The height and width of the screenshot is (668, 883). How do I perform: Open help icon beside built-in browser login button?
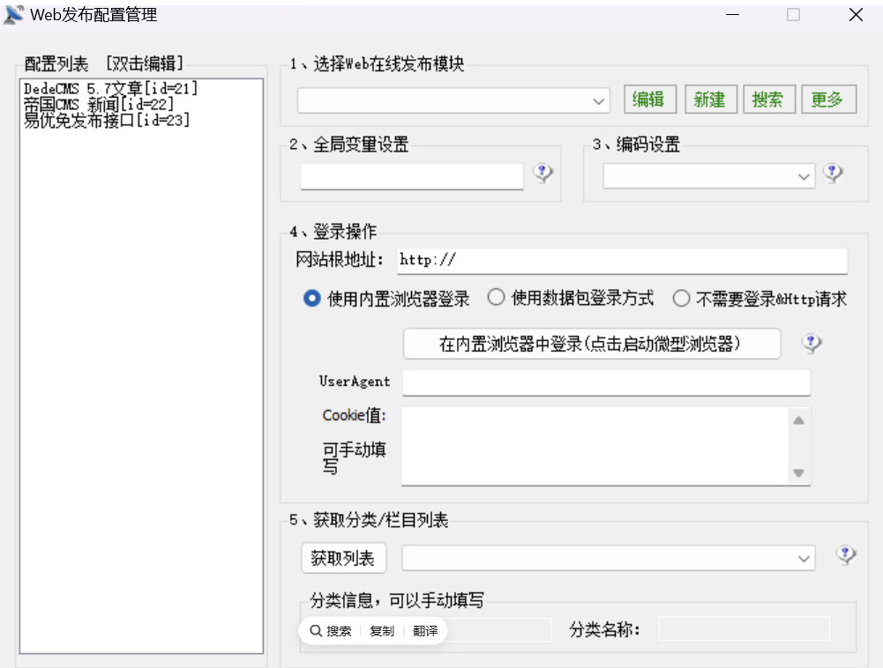pos(811,344)
